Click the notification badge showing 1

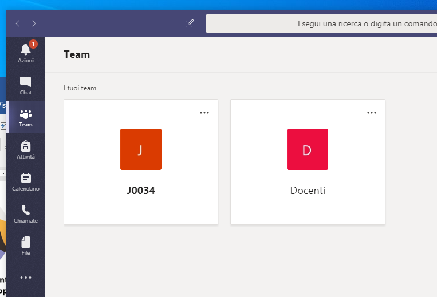tap(33, 44)
